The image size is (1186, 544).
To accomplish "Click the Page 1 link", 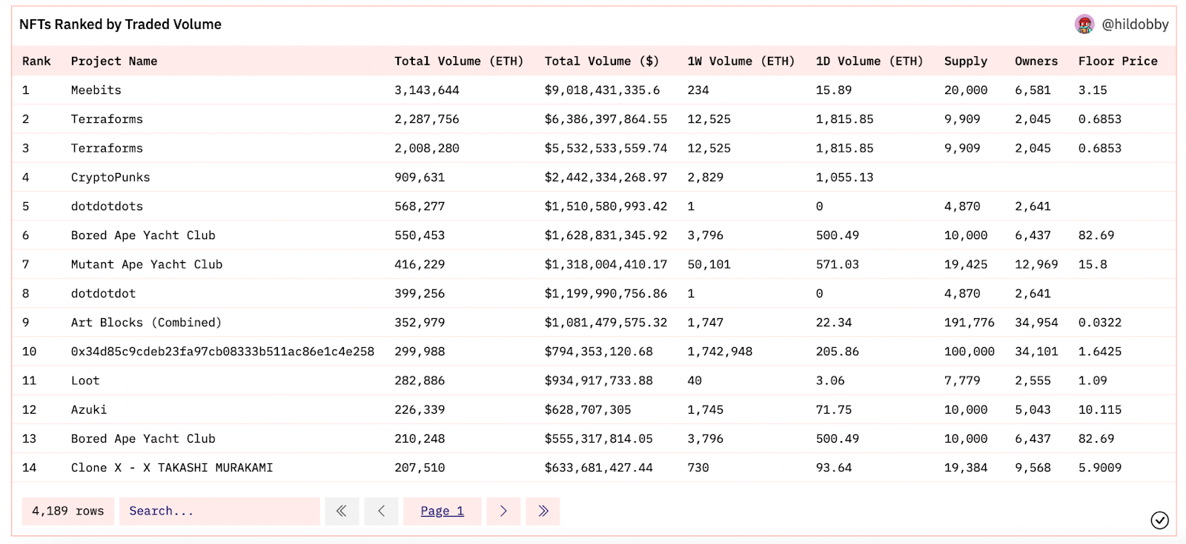I will pyautogui.click(x=442, y=511).
